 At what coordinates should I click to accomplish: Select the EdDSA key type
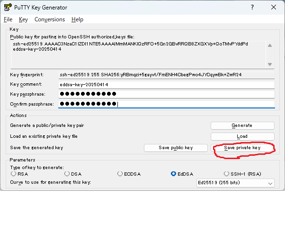tap(182, 174)
